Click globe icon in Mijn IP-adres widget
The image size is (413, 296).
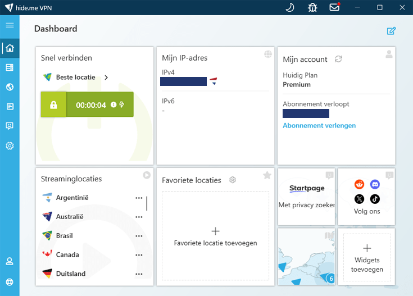tap(268, 54)
